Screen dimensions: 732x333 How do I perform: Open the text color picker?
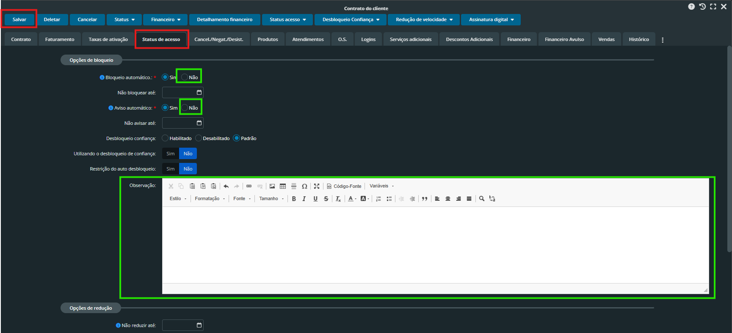(352, 199)
